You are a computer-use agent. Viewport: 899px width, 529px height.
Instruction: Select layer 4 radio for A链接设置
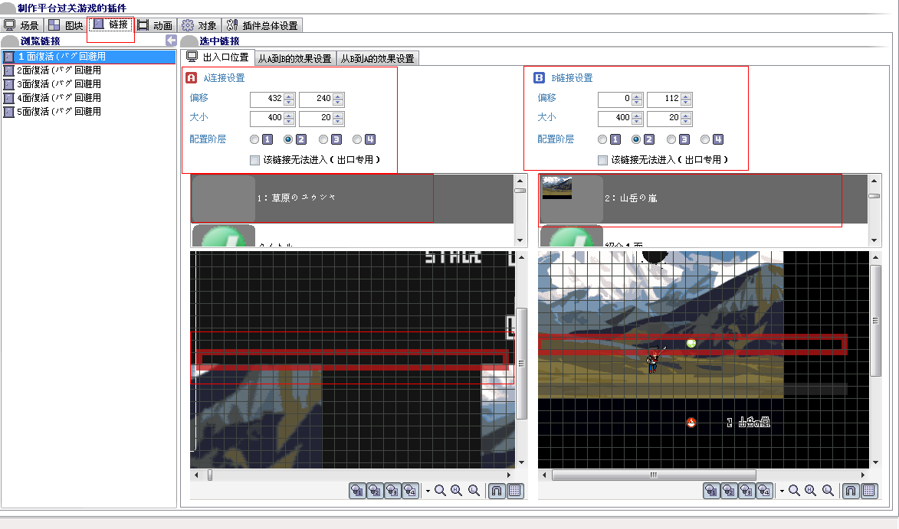point(357,139)
